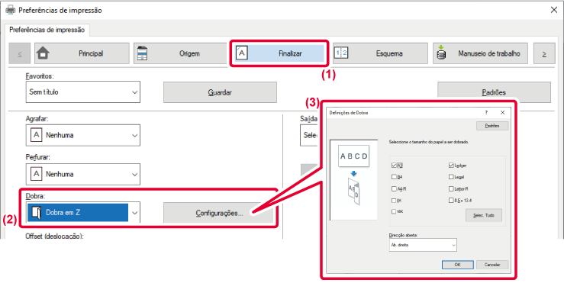
Task: Open the Favoritos dropdown
Action: [x=83, y=92]
